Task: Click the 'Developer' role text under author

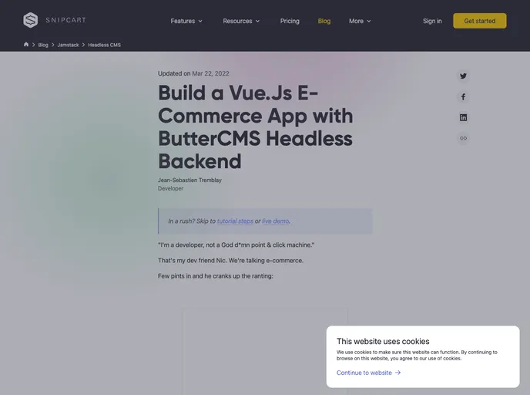Action: [x=170, y=188]
